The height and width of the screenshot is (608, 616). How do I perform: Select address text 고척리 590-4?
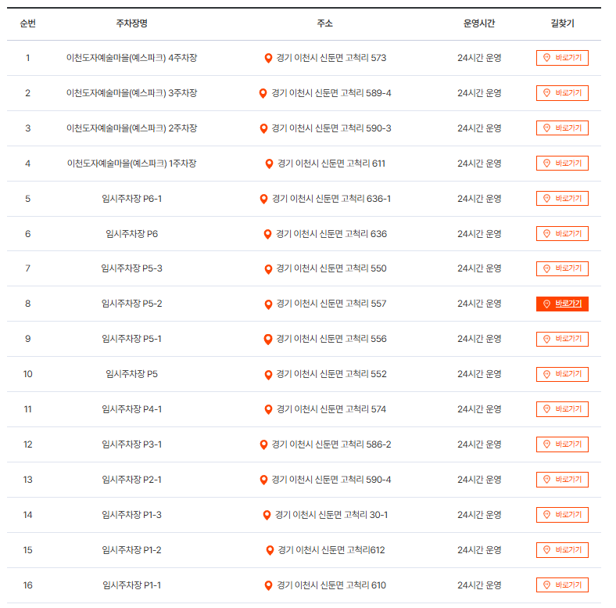(365, 480)
